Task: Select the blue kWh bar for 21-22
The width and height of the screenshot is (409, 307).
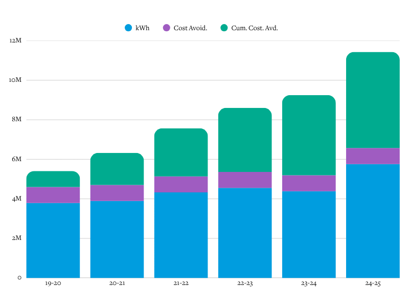Action: point(181,235)
